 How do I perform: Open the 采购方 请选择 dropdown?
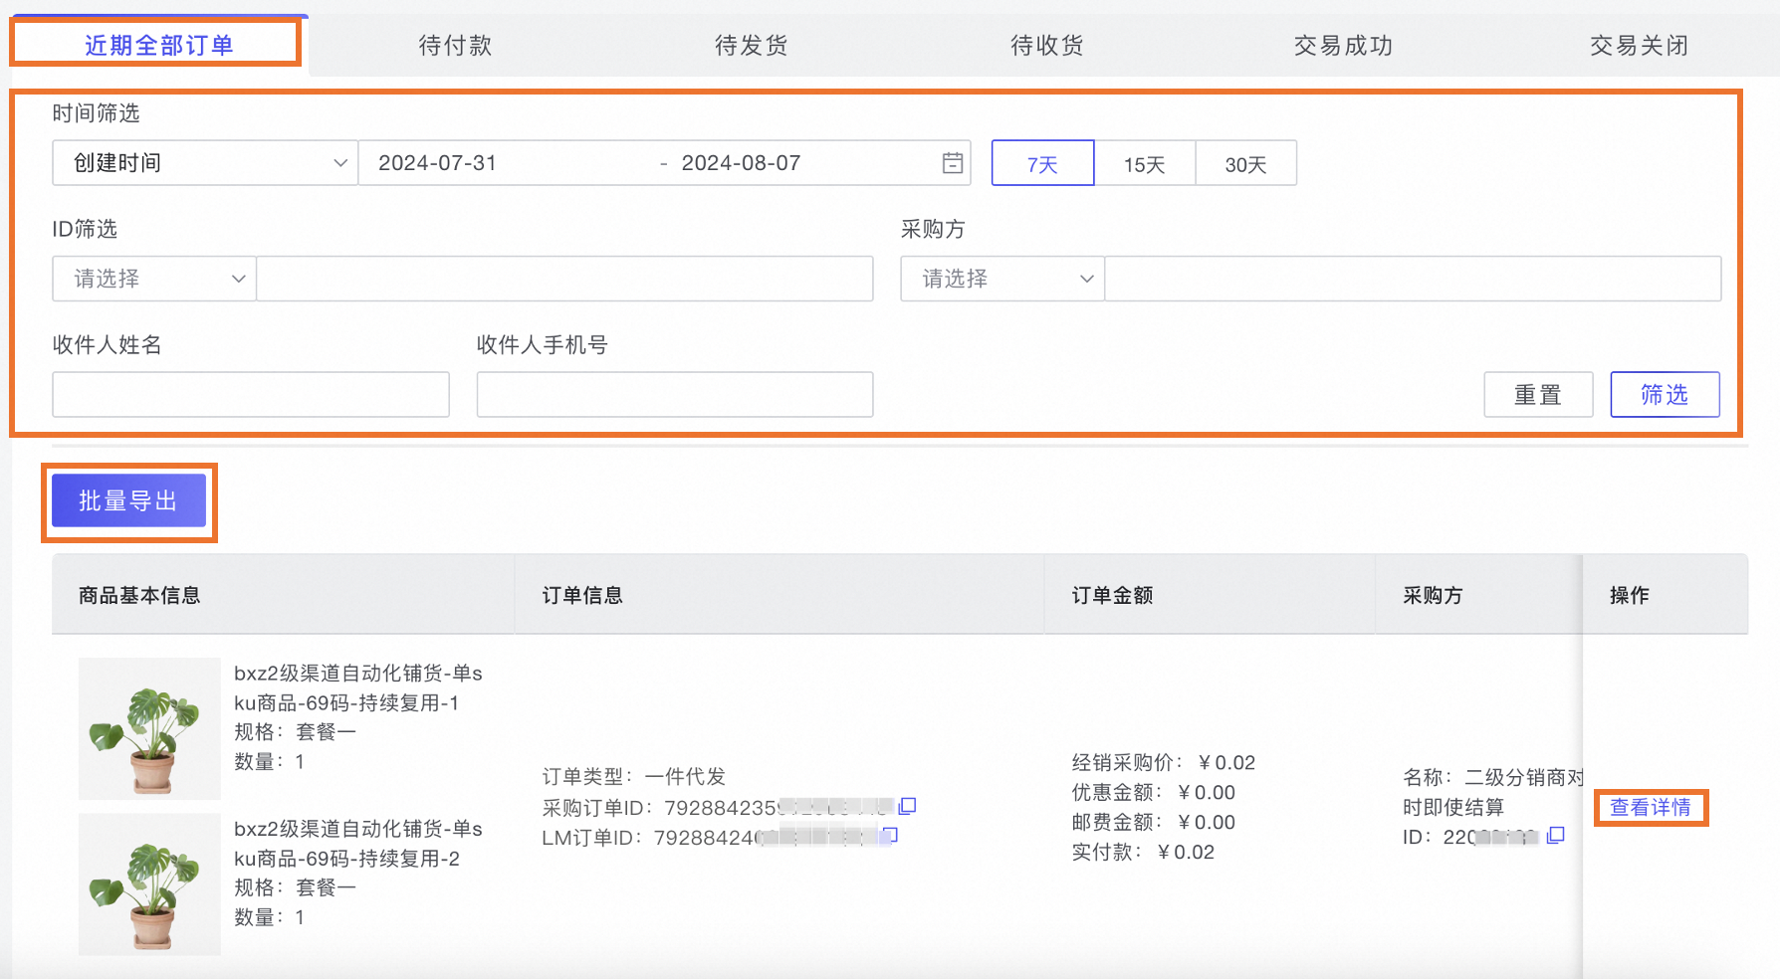[1002, 279]
